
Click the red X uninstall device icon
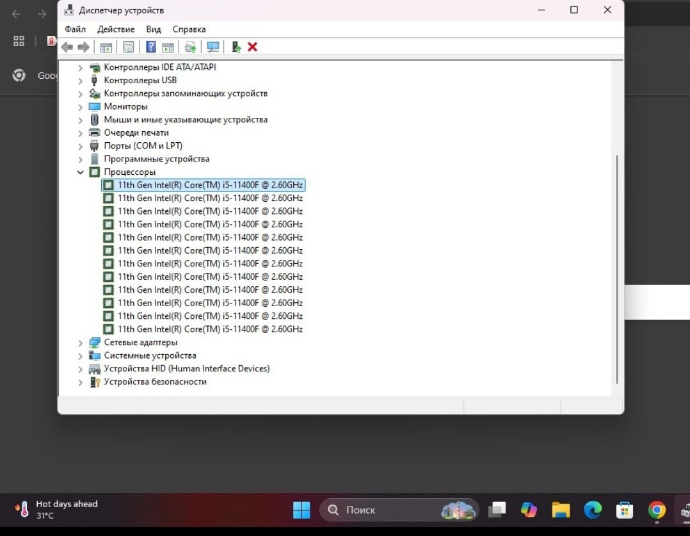(x=253, y=47)
